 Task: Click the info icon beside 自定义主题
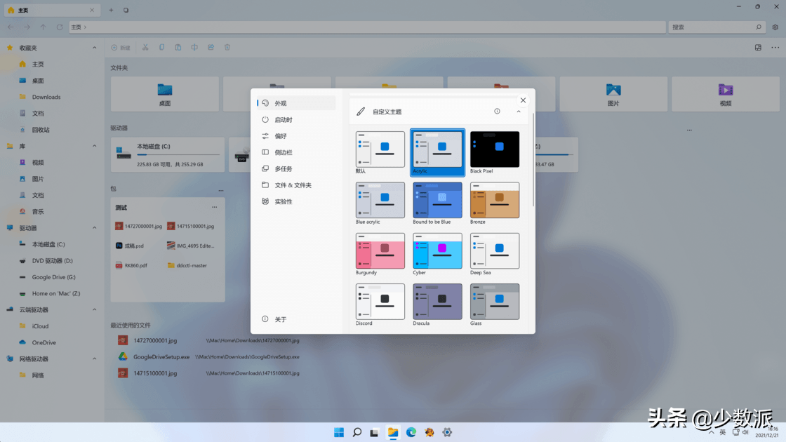(497, 111)
